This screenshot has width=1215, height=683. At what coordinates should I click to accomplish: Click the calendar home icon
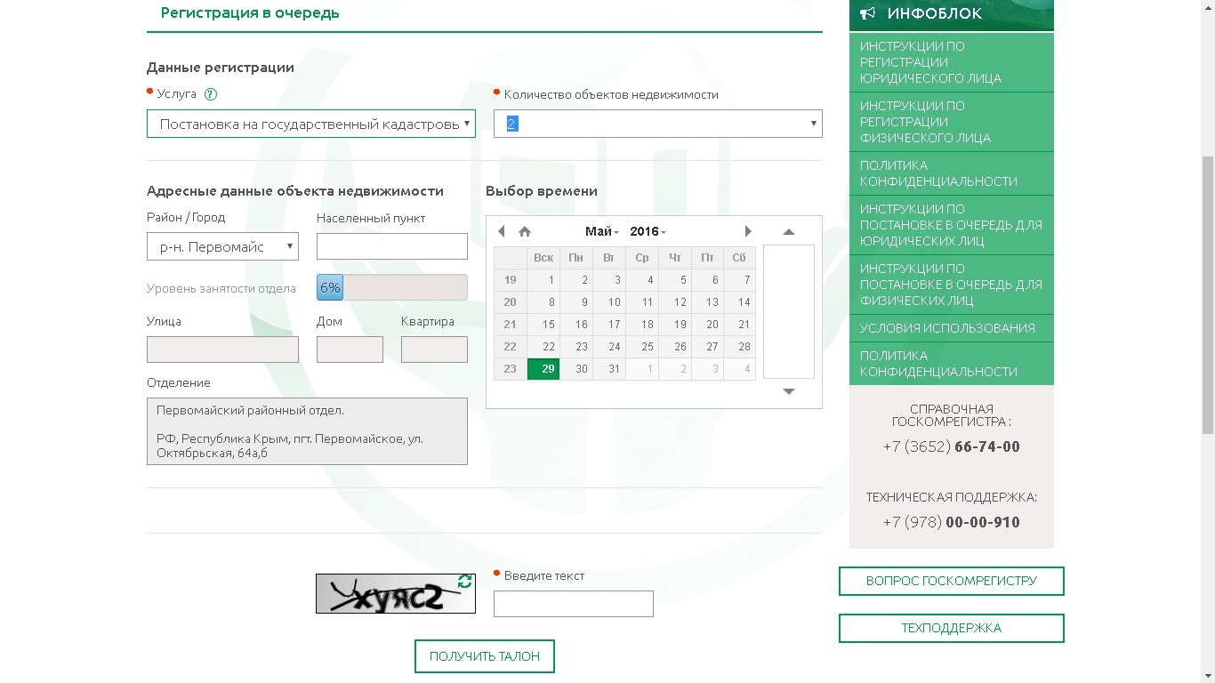click(x=525, y=231)
